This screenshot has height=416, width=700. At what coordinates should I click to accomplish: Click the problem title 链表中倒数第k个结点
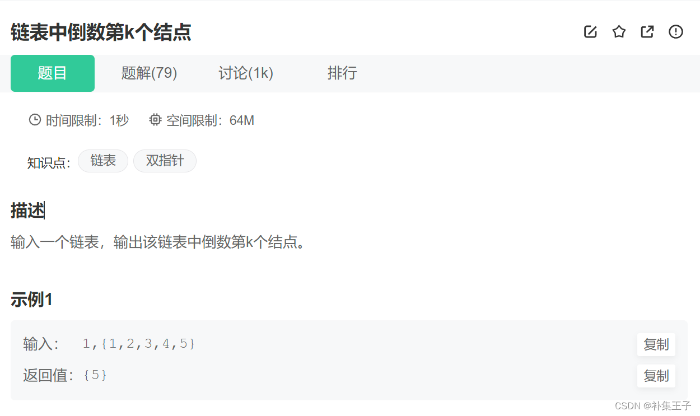tap(101, 32)
